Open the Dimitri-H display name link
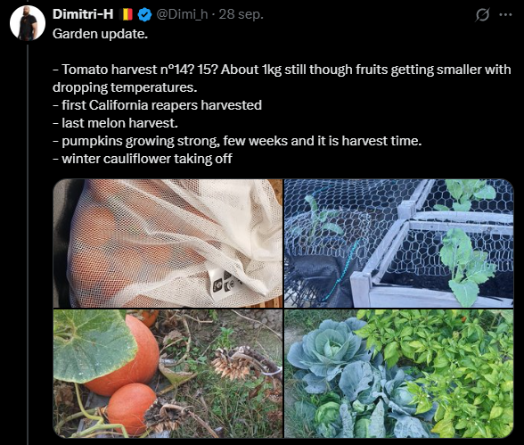 pyautogui.click(x=83, y=14)
